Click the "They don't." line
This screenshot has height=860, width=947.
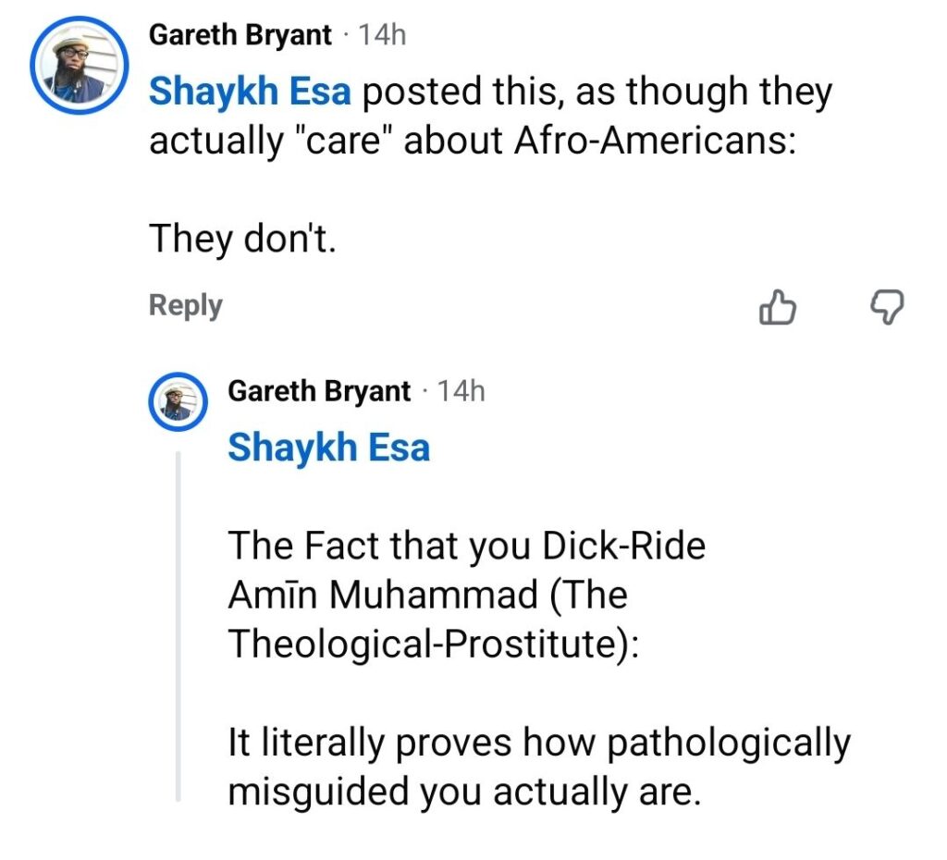coord(240,240)
